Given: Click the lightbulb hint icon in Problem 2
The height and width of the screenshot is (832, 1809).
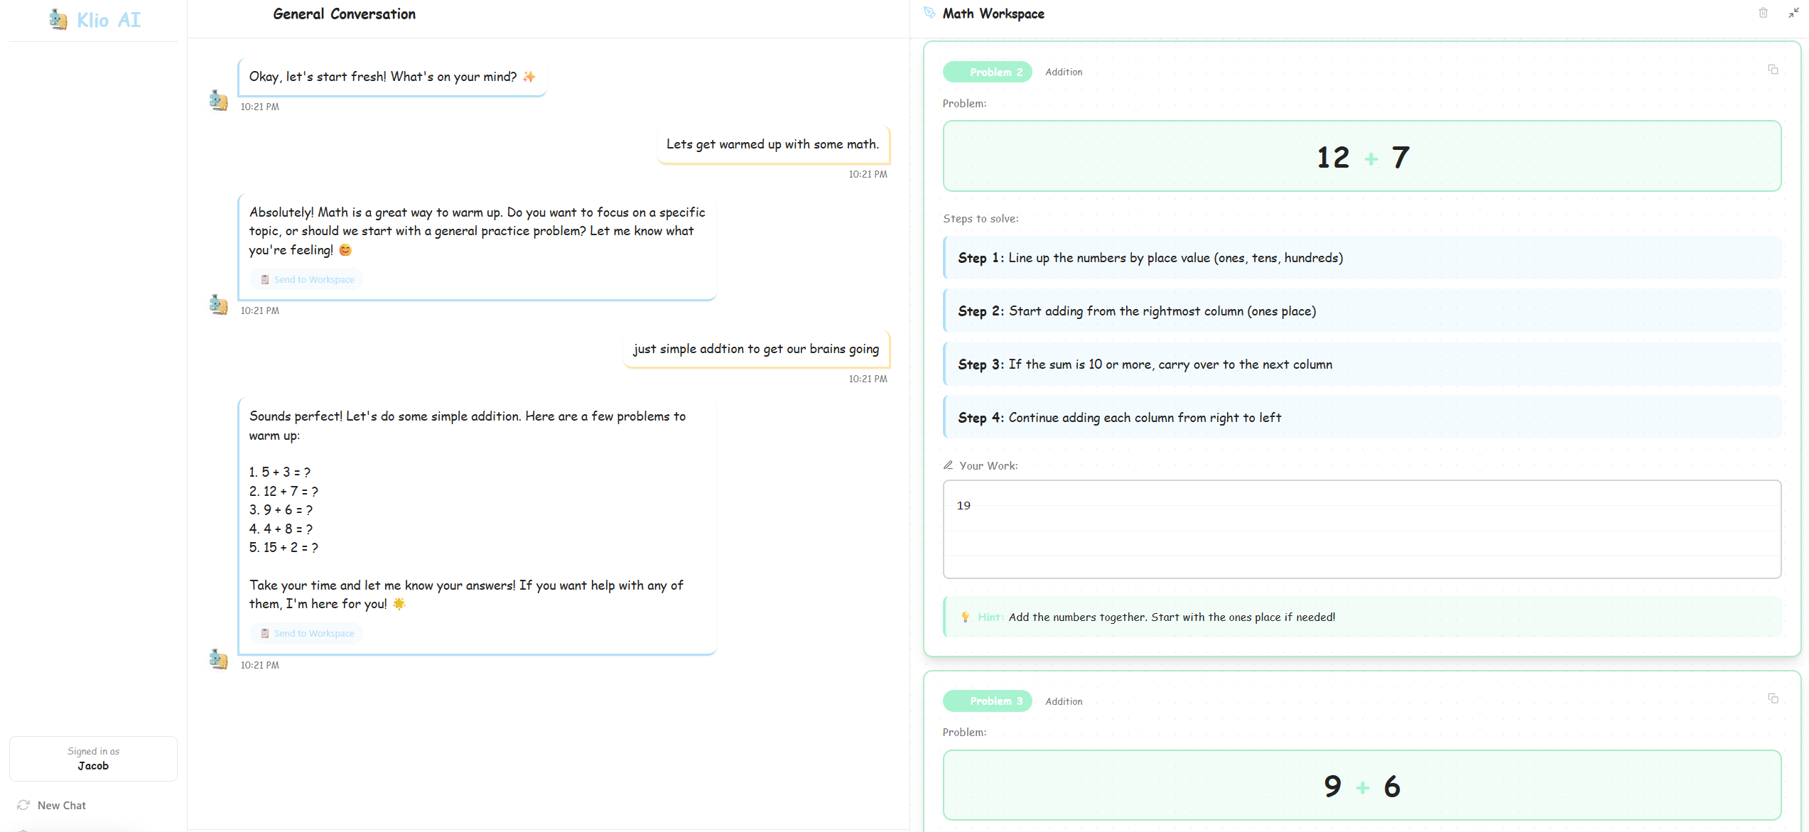Looking at the screenshot, I should click(965, 617).
